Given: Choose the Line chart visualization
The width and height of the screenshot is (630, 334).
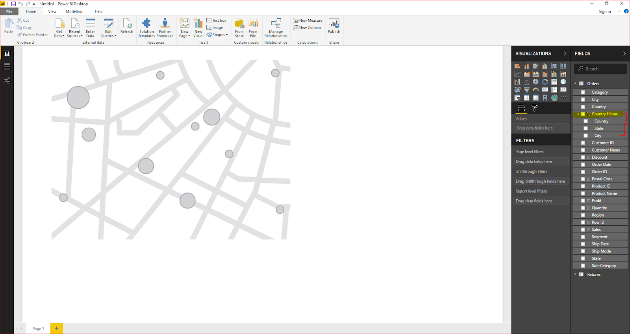Looking at the screenshot, I should point(517,74).
